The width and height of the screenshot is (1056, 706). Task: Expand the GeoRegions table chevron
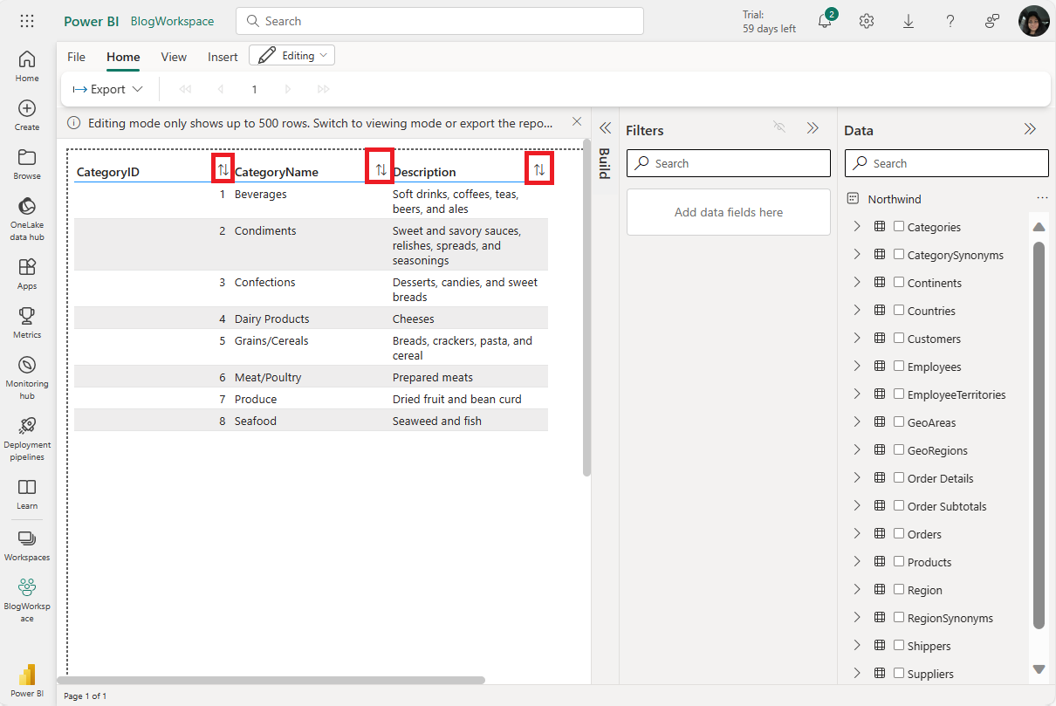pyautogui.click(x=856, y=449)
